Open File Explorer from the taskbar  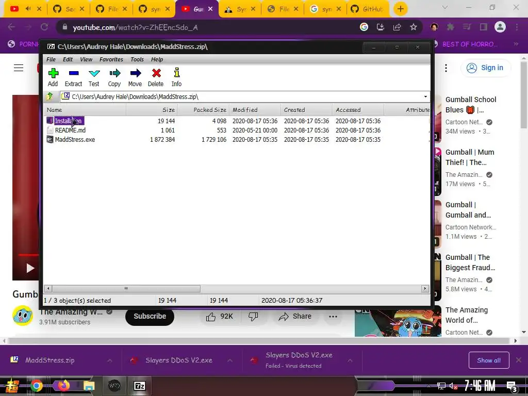click(x=89, y=386)
